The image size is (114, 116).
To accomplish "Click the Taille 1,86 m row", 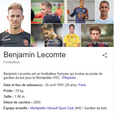I will 14,97.
